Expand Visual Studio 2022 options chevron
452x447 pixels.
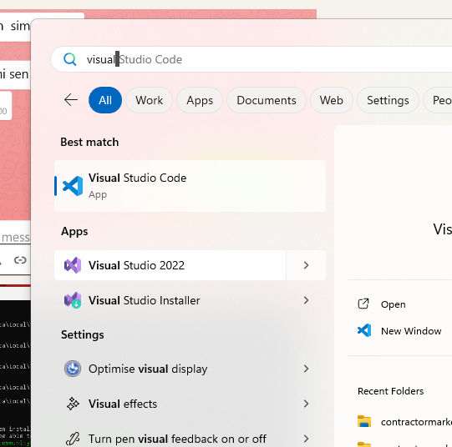[306, 265]
